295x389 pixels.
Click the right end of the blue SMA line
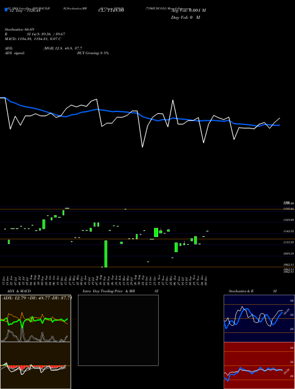pos(280,126)
